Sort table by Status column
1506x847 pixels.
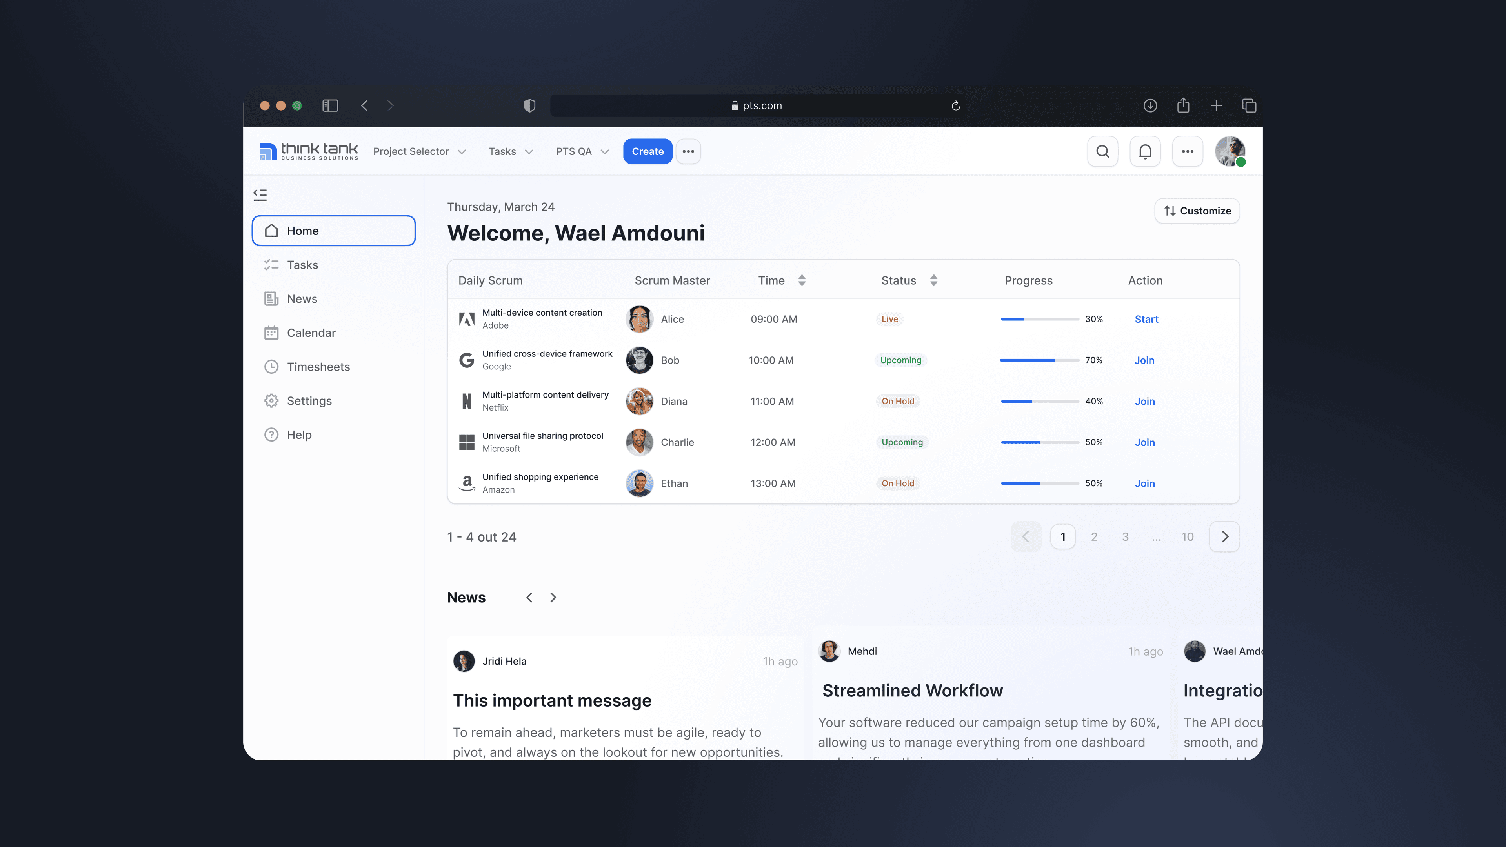click(x=934, y=281)
